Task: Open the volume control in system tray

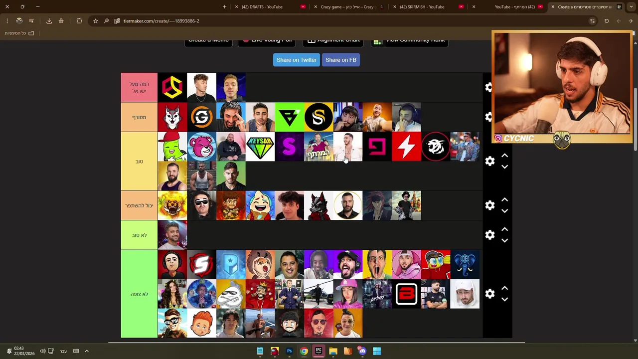Action: click(42, 351)
